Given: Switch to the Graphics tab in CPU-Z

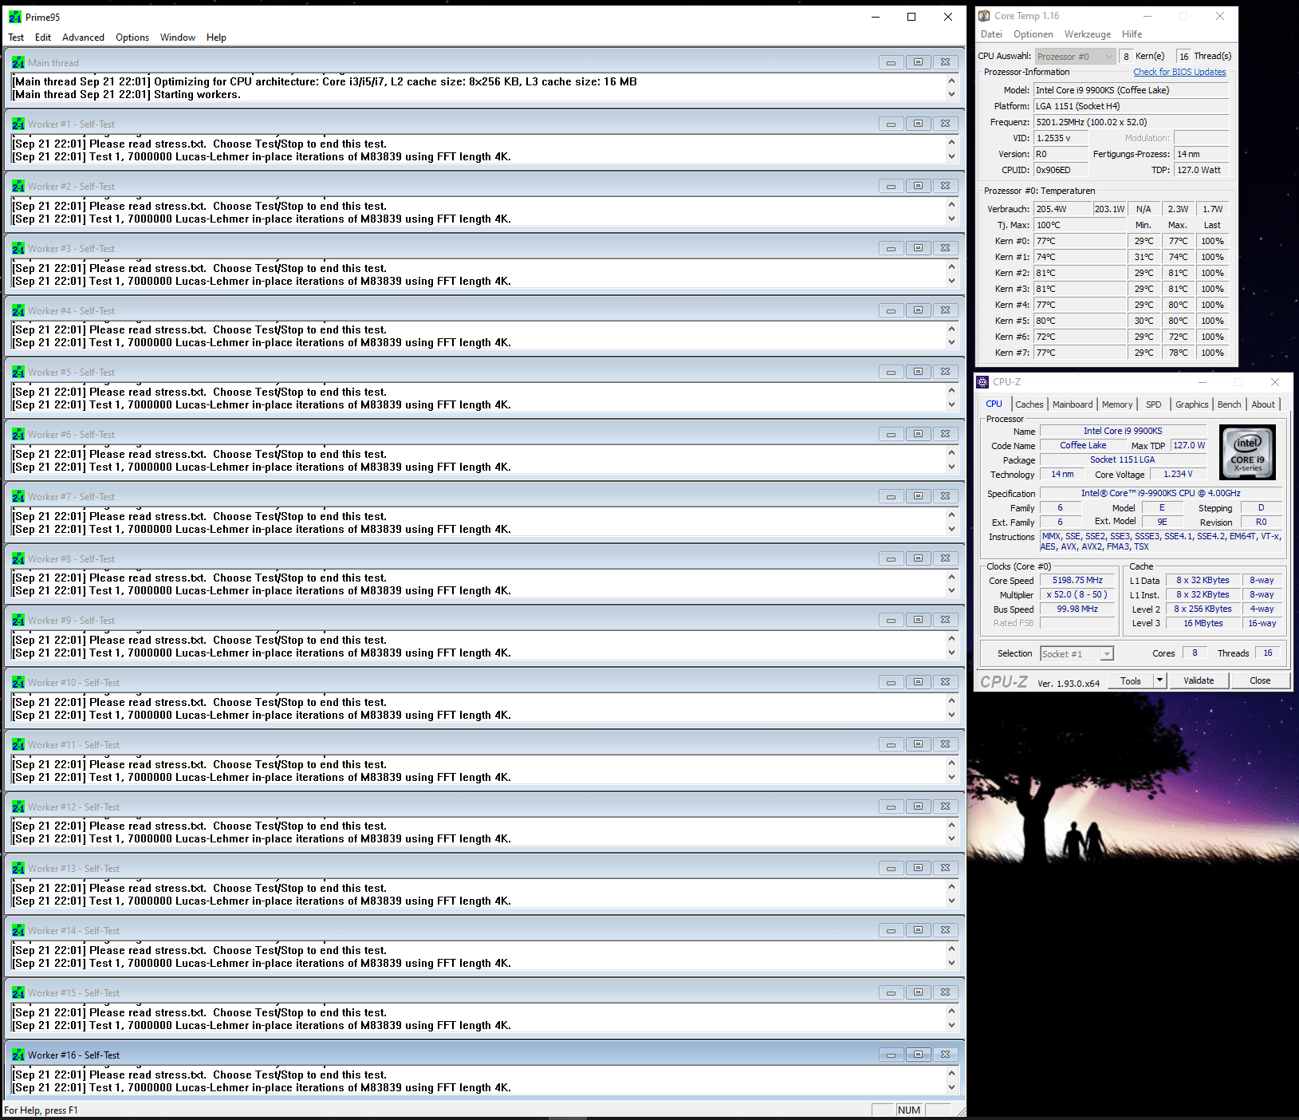Looking at the screenshot, I should [1192, 404].
